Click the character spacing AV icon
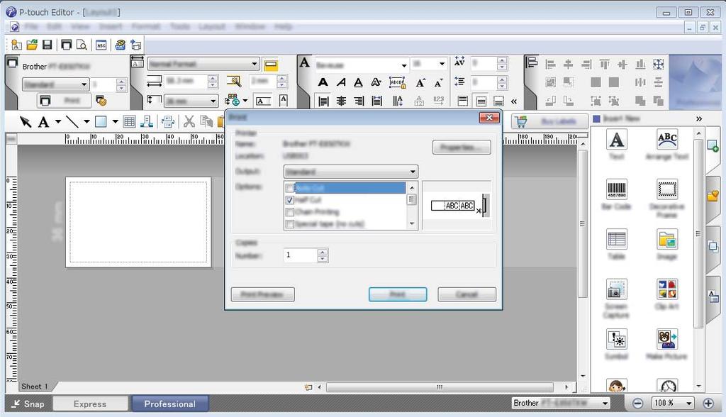The width and height of the screenshot is (726, 417). [459, 62]
